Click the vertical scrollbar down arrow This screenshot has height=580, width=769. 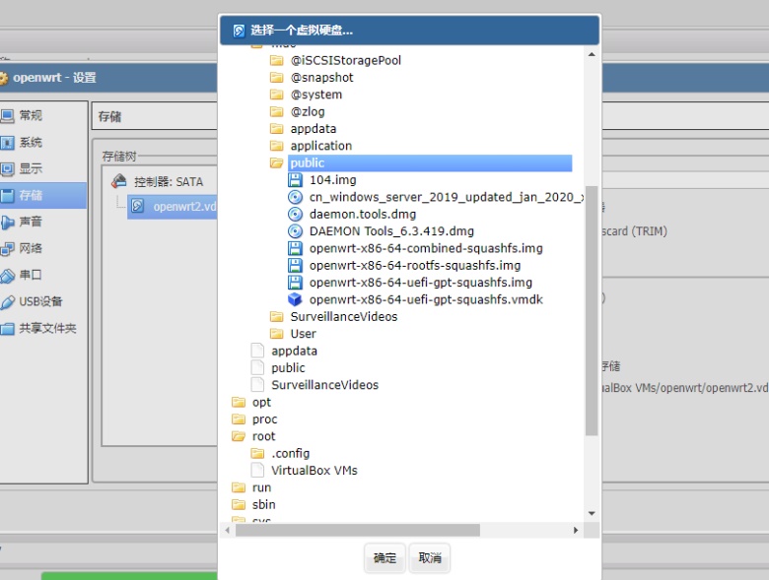592,513
